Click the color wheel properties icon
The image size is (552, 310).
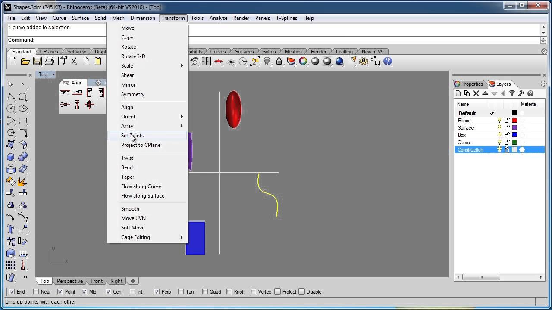pyautogui.click(x=303, y=61)
